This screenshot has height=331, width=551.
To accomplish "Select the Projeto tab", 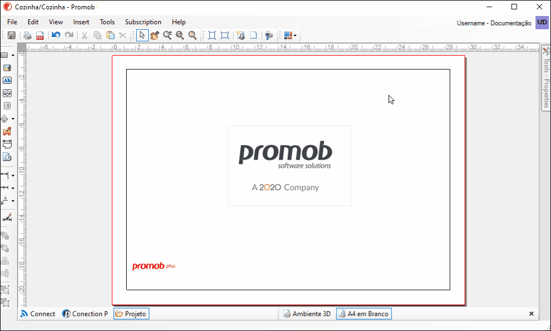I will tap(132, 314).
